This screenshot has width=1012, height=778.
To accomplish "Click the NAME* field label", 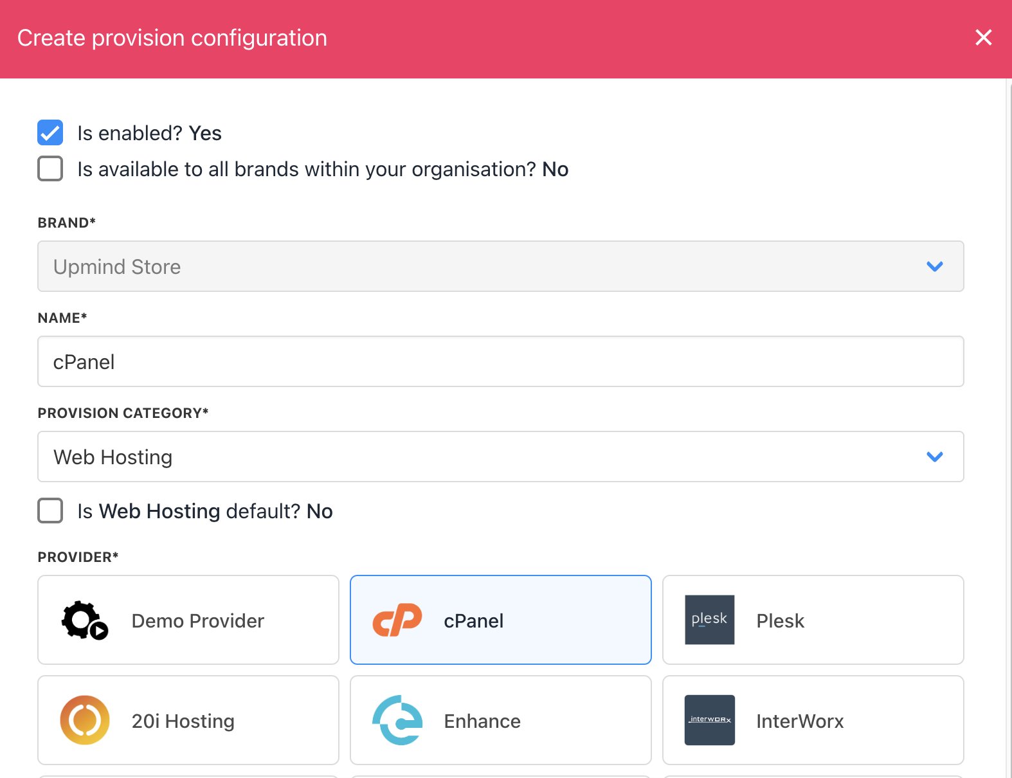I will pyautogui.click(x=62, y=318).
